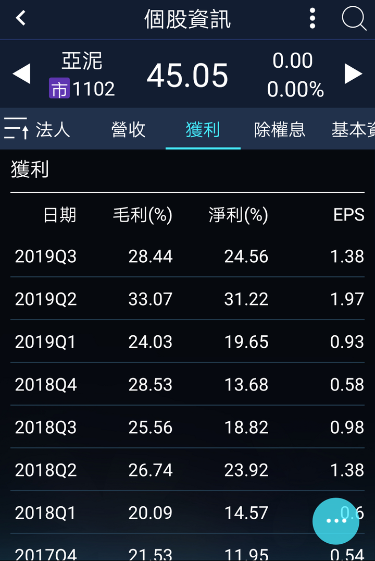Go to next stock with right triangle
375x561 pixels.
tap(353, 74)
